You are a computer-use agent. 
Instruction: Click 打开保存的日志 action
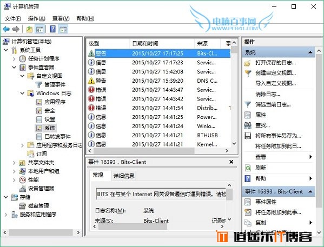pos(275,63)
